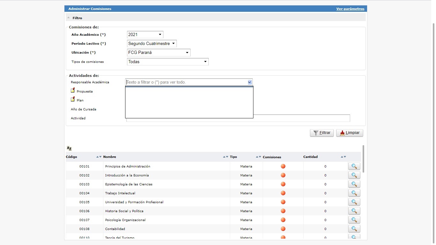Open the Ubicación dropdown
This screenshot has height=245, width=436.
click(158, 53)
